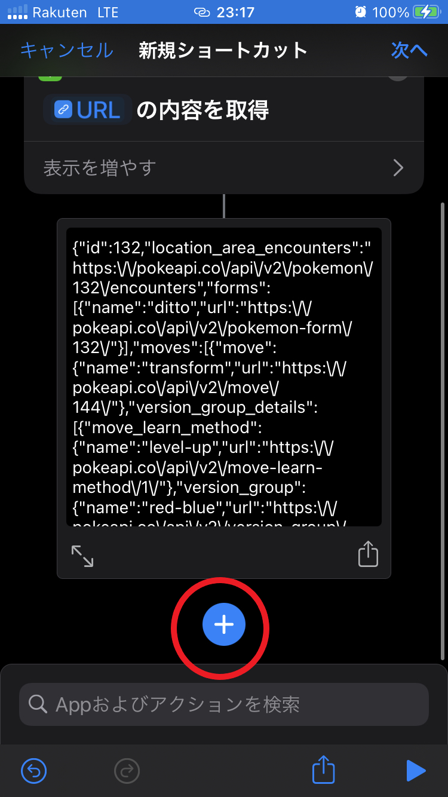Run the shortcut with the play button

point(415,771)
